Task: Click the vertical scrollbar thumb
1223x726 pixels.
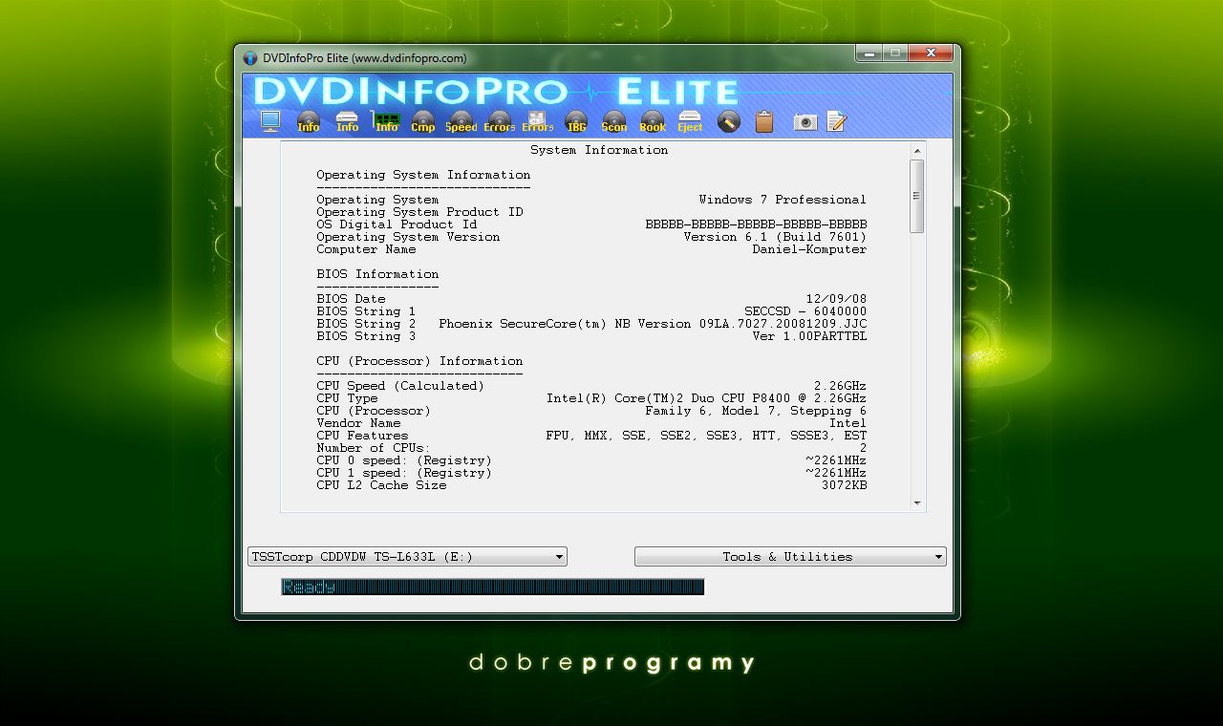Action: point(917,196)
